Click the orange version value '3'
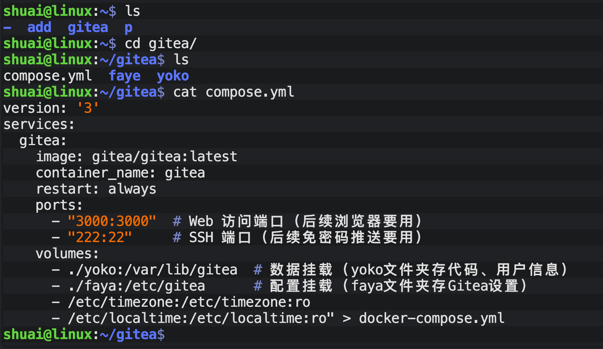Viewport: 603px width, 349px height. click(x=88, y=108)
